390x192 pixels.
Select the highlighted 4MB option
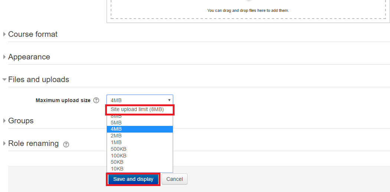[x=116, y=129]
